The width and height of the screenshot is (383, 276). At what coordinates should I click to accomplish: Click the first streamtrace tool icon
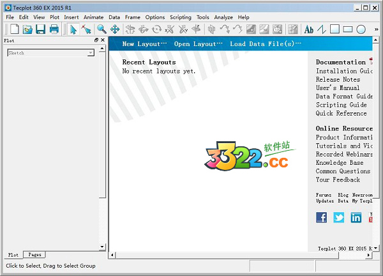tap(225, 29)
